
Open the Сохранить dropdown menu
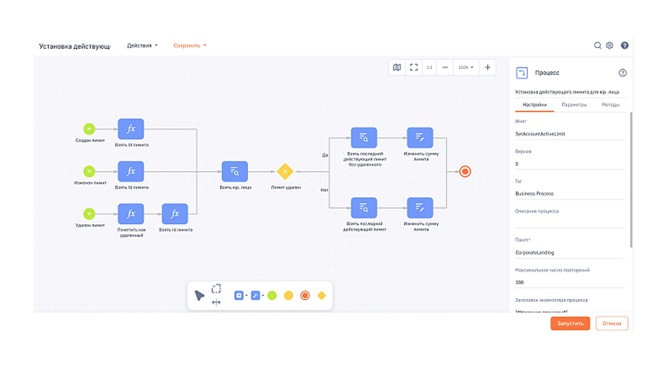[190, 45]
